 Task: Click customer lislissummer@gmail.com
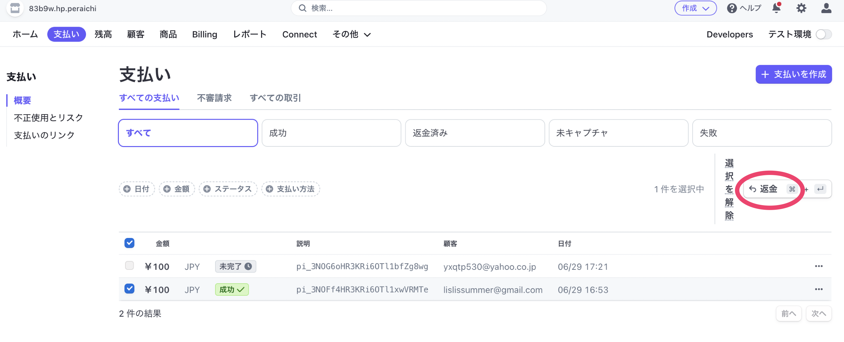[493, 290]
